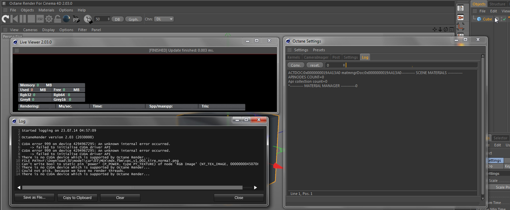Viewport: 510px width, 210px height.
Task: Click the reset. button
Action: [x=315, y=65]
